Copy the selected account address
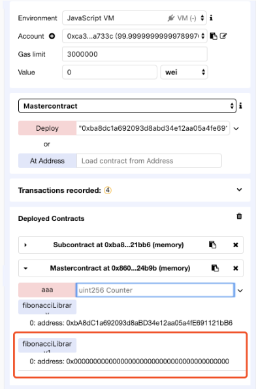 pyautogui.click(x=214, y=36)
